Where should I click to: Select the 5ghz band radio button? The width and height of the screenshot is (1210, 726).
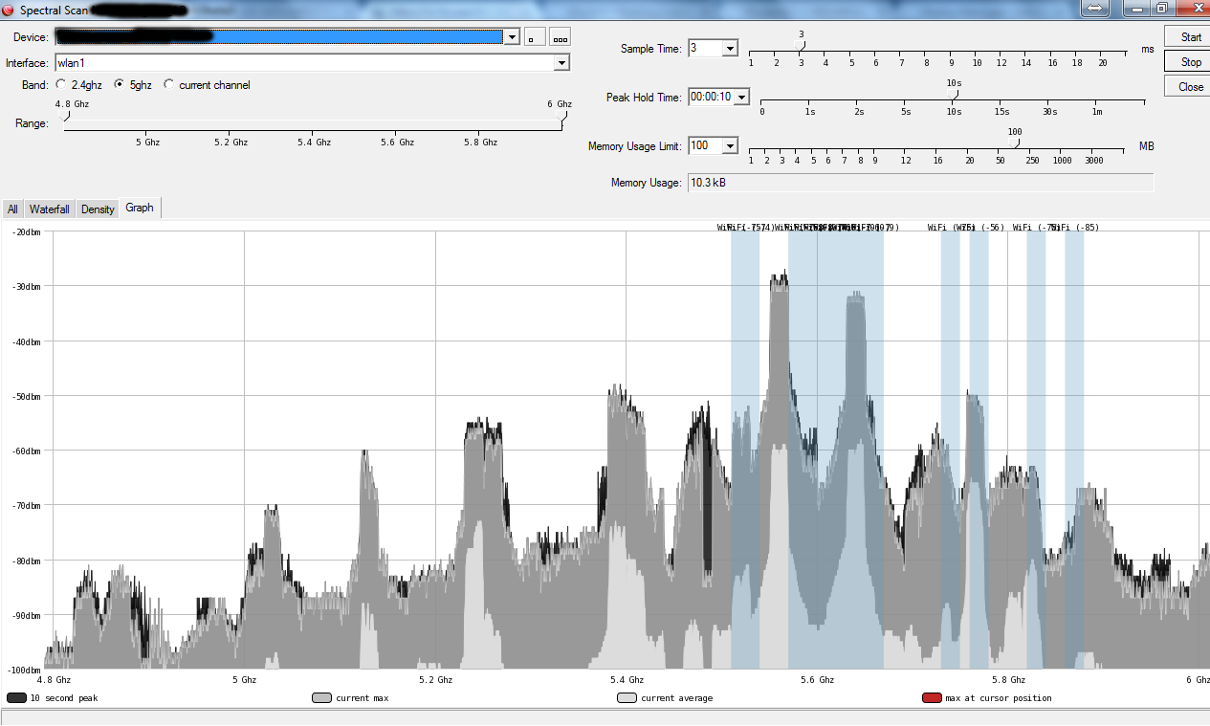(x=120, y=85)
